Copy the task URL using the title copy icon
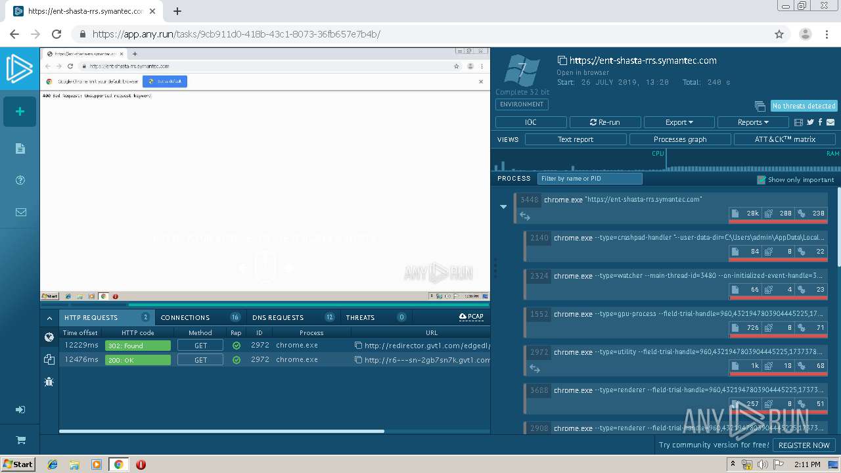The height and width of the screenshot is (473, 841). click(562, 60)
